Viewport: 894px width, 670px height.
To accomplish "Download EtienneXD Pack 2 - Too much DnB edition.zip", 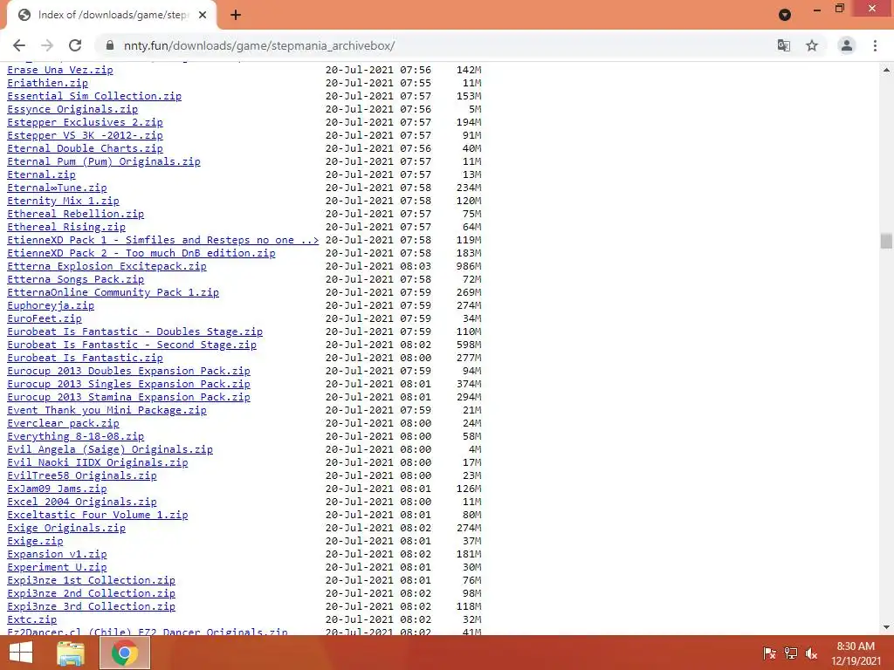I will pyautogui.click(x=141, y=253).
